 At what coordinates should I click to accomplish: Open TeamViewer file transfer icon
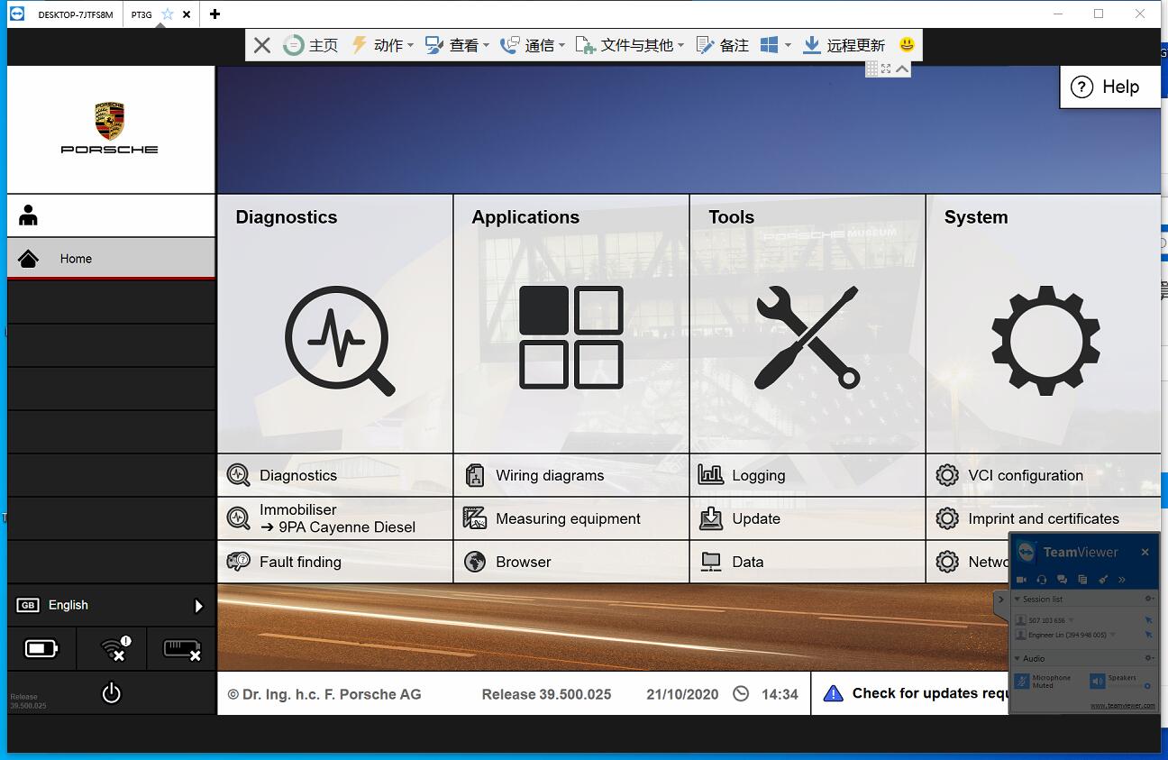[1081, 580]
